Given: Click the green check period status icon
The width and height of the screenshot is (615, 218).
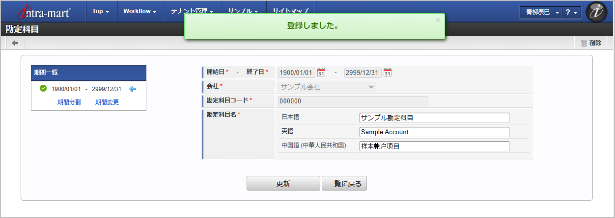Looking at the screenshot, I should [x=43, y=89].
